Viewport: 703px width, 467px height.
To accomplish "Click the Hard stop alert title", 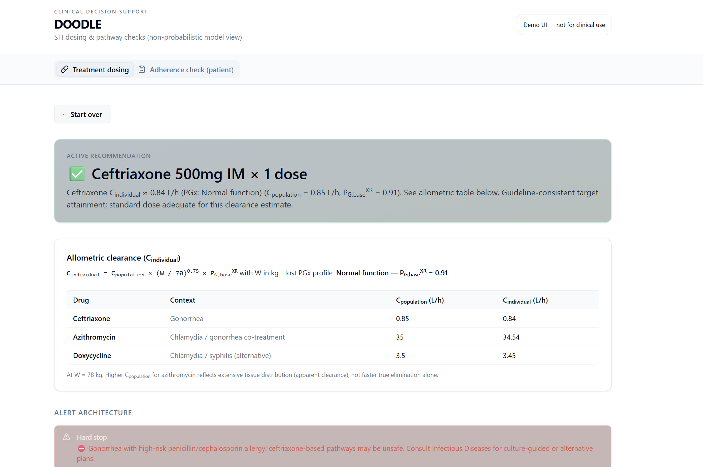I will 92,437.
